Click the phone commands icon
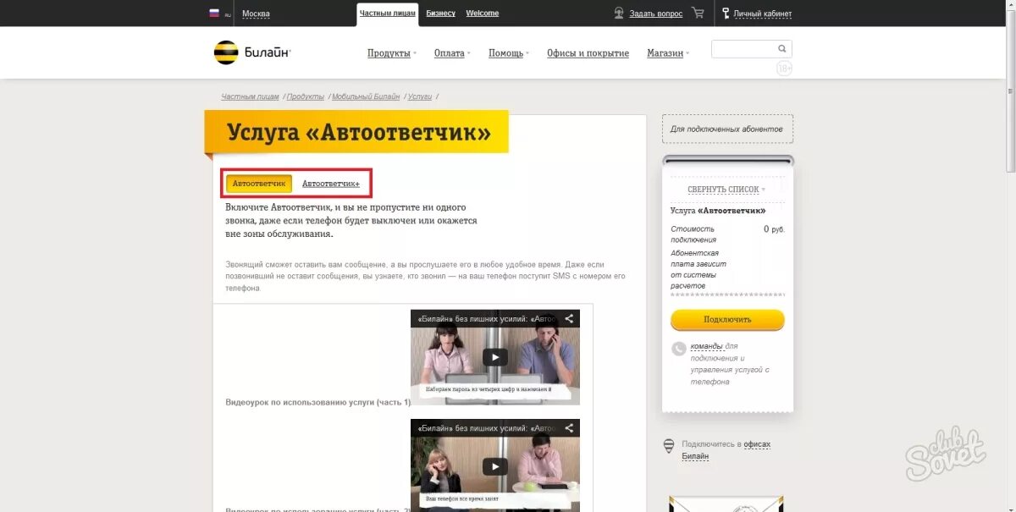The width and height of the screenshot is (1016, 512). [679, 348]
